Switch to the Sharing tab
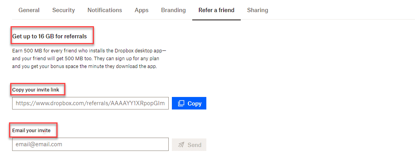 coord(258,10)
